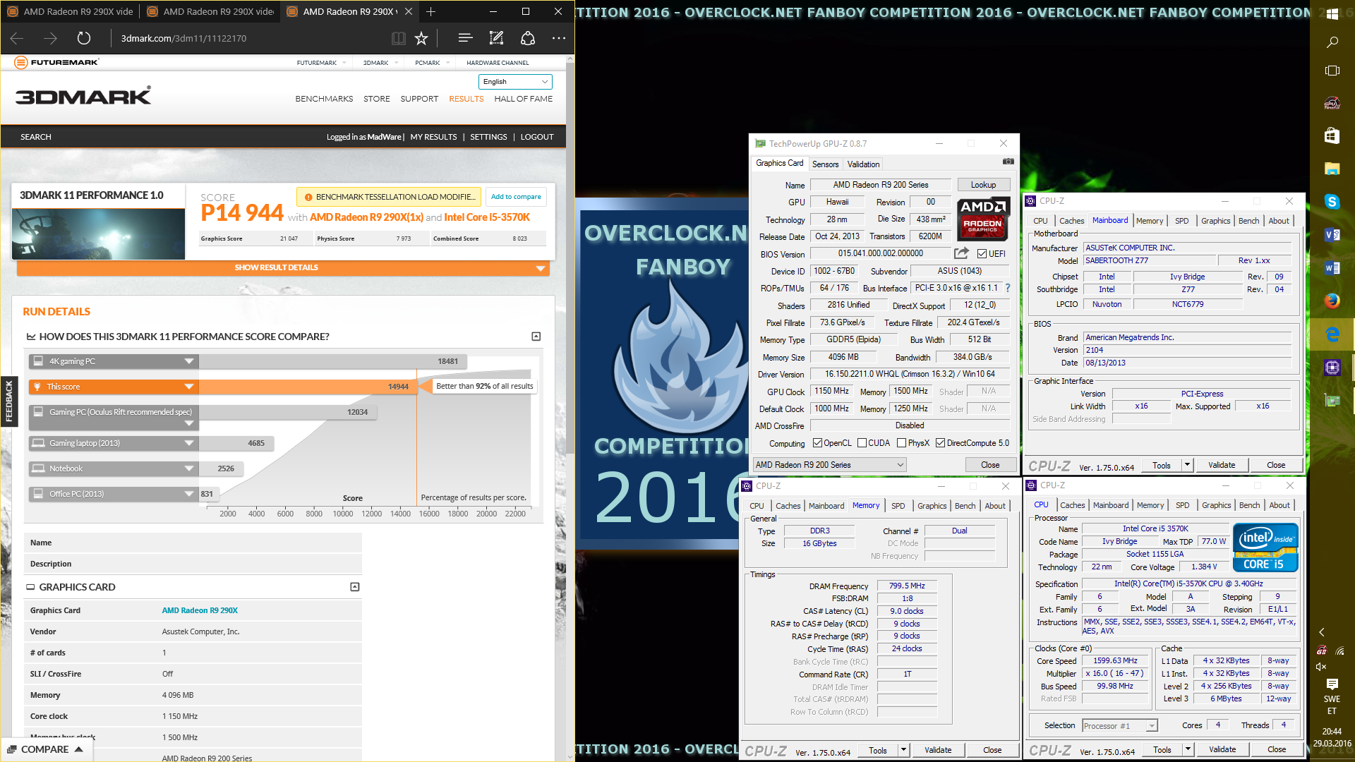Click the 3DMark 11 result thumbnail image
The image size is (1355, 762).
click(x=98, y=234)
